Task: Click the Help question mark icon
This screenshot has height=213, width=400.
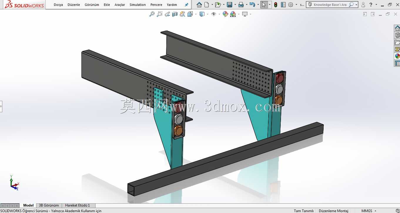Action: (x=371, y=5)
